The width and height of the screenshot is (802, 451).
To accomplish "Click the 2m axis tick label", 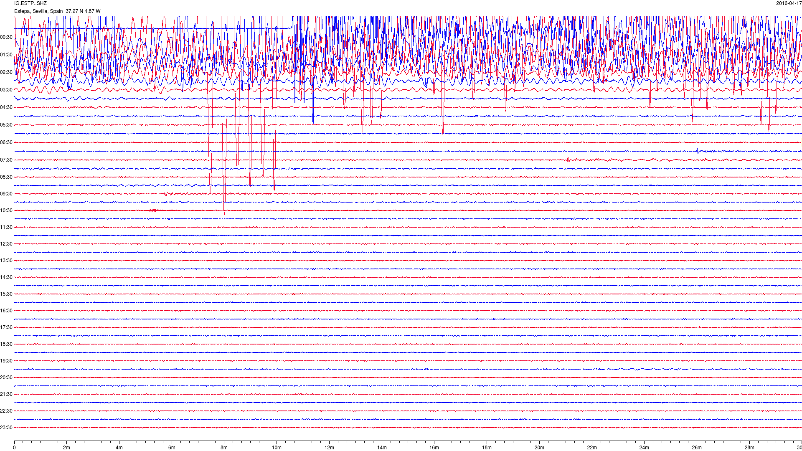I will point(67,448).
